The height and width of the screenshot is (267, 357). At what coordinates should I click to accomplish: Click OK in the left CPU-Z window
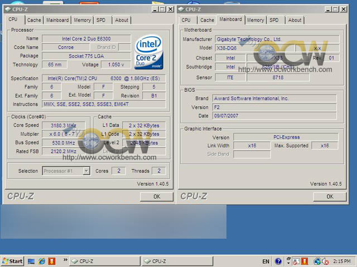pyautogui.click(x=157, y=196)
